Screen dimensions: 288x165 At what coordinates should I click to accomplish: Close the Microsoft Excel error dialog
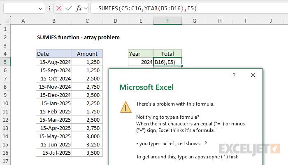click(253, 75)
